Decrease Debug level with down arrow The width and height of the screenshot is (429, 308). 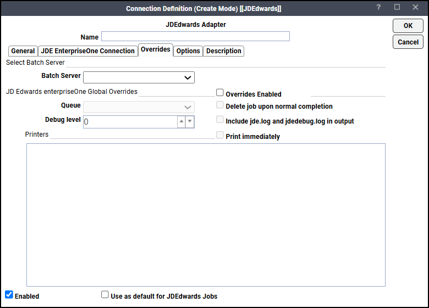(x=190, y=121)
